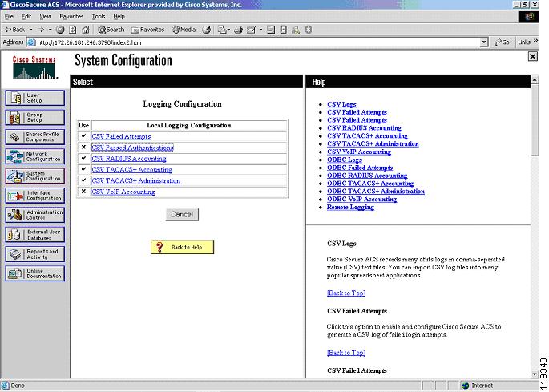Open Reports and Activity section
This screenshot has width=549, height=392.
(x=34, y=254)
